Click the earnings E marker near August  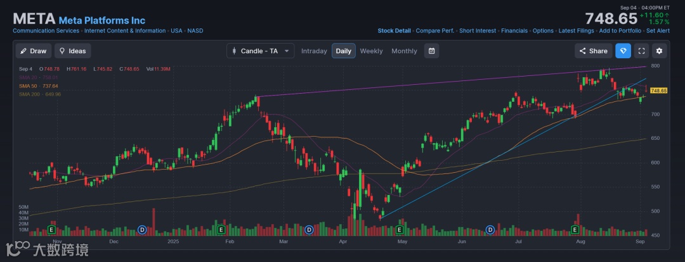(x=575, y=229)
